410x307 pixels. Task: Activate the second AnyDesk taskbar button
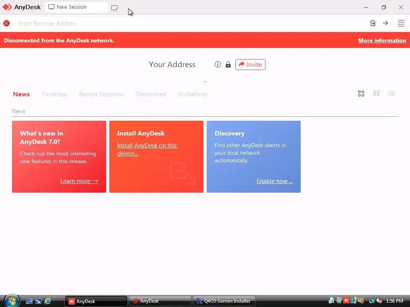(x=160, y=301)
